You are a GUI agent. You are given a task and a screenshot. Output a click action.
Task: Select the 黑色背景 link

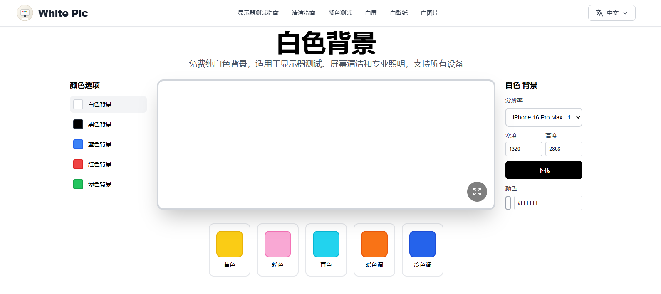point(100,124)
